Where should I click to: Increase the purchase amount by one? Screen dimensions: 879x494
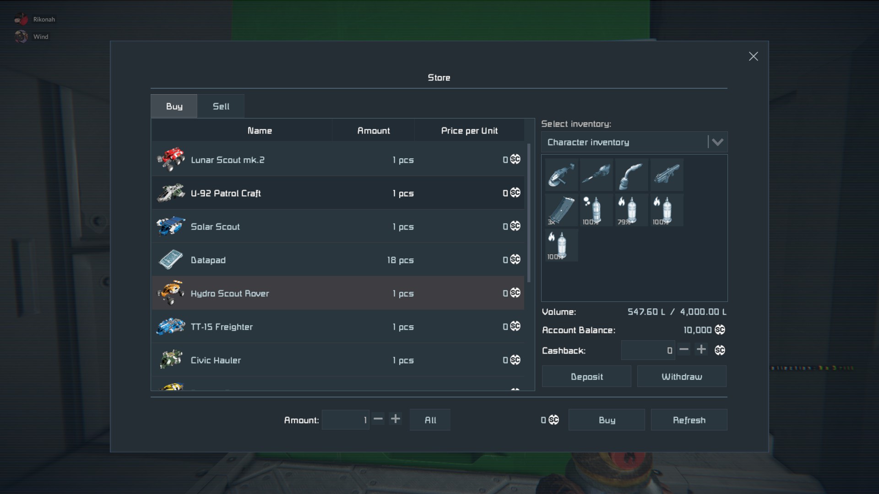pos(396,419)
